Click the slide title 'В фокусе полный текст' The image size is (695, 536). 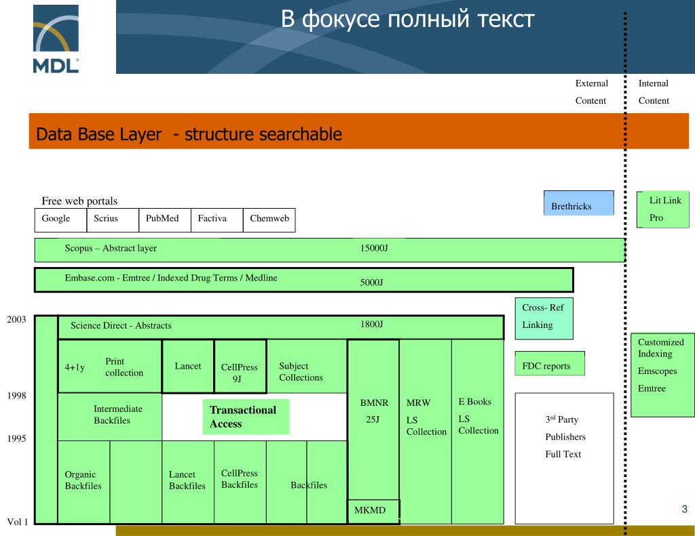(x=407, y=19)
